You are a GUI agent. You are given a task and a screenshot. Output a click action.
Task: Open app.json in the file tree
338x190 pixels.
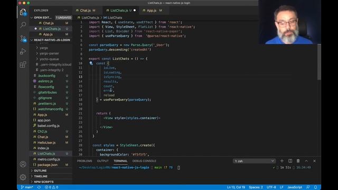(44, 120)
